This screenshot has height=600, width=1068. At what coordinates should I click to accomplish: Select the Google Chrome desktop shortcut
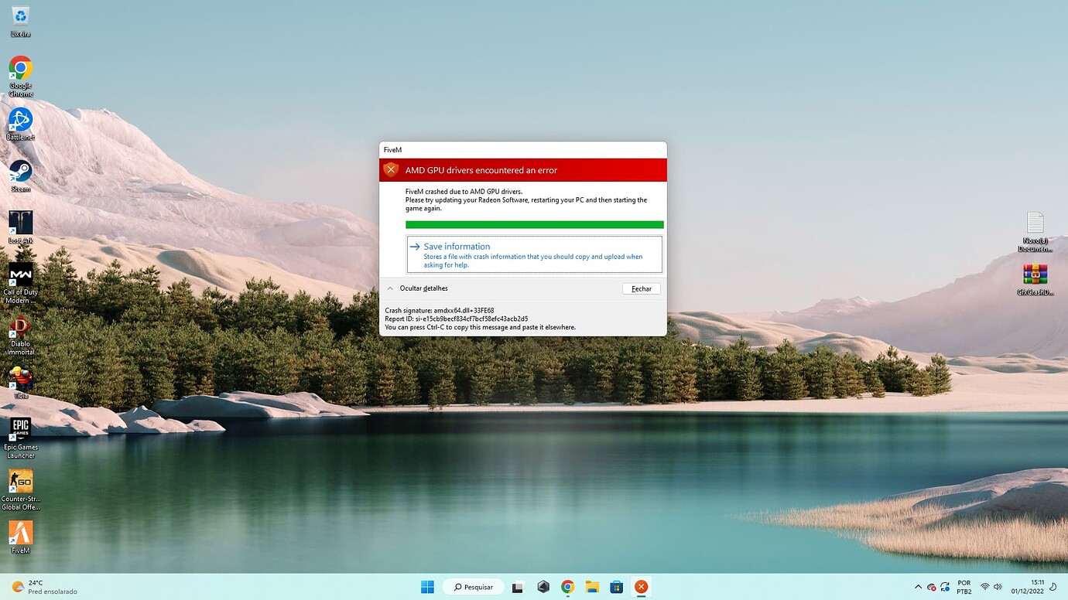coord(21,76)
